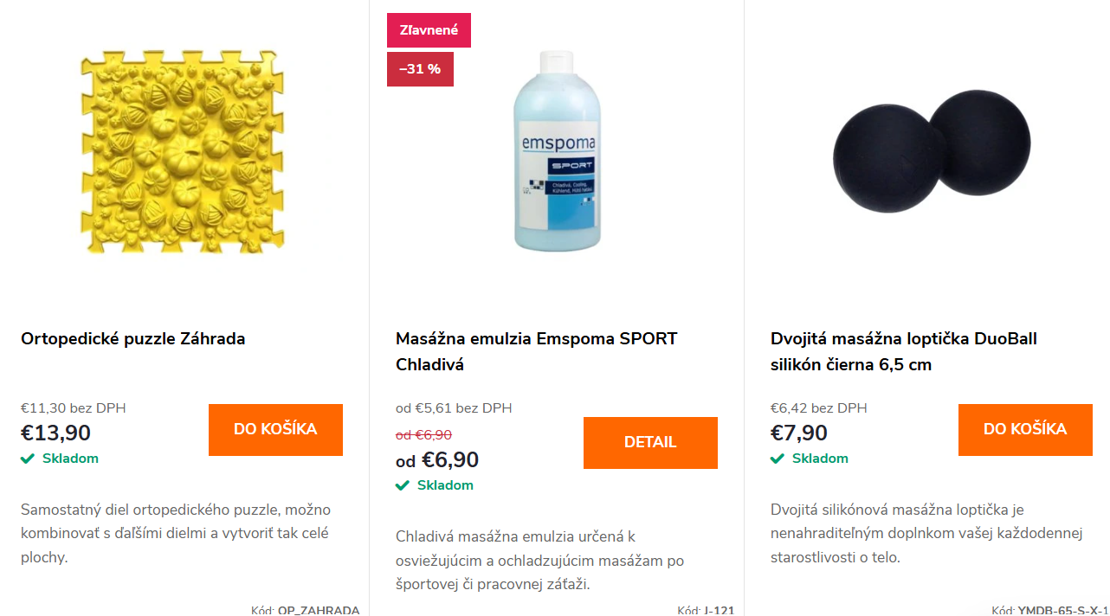Add Ortopedické puzzle Záhrada to cart

(x=275, y=430)
